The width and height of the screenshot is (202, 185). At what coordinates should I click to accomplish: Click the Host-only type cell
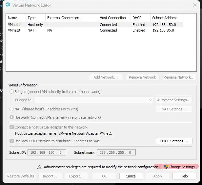click(x=35, y=25)
